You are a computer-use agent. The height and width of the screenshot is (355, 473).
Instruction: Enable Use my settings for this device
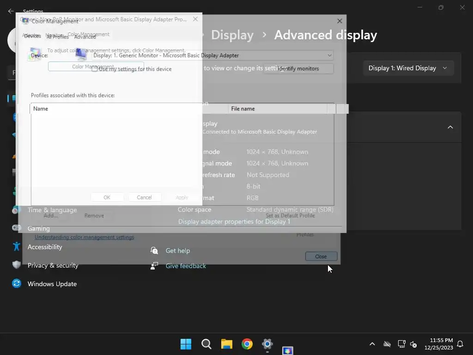click(94, 69)
